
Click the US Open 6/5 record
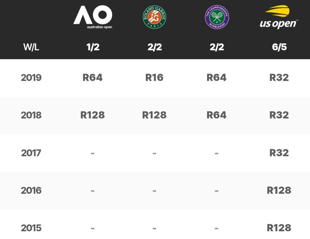pyautogui.click(x=279, y=47)
